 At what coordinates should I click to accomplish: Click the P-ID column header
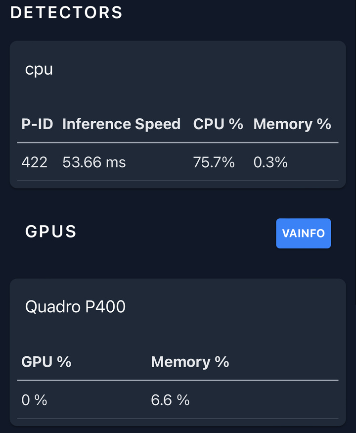coord(37,124)
